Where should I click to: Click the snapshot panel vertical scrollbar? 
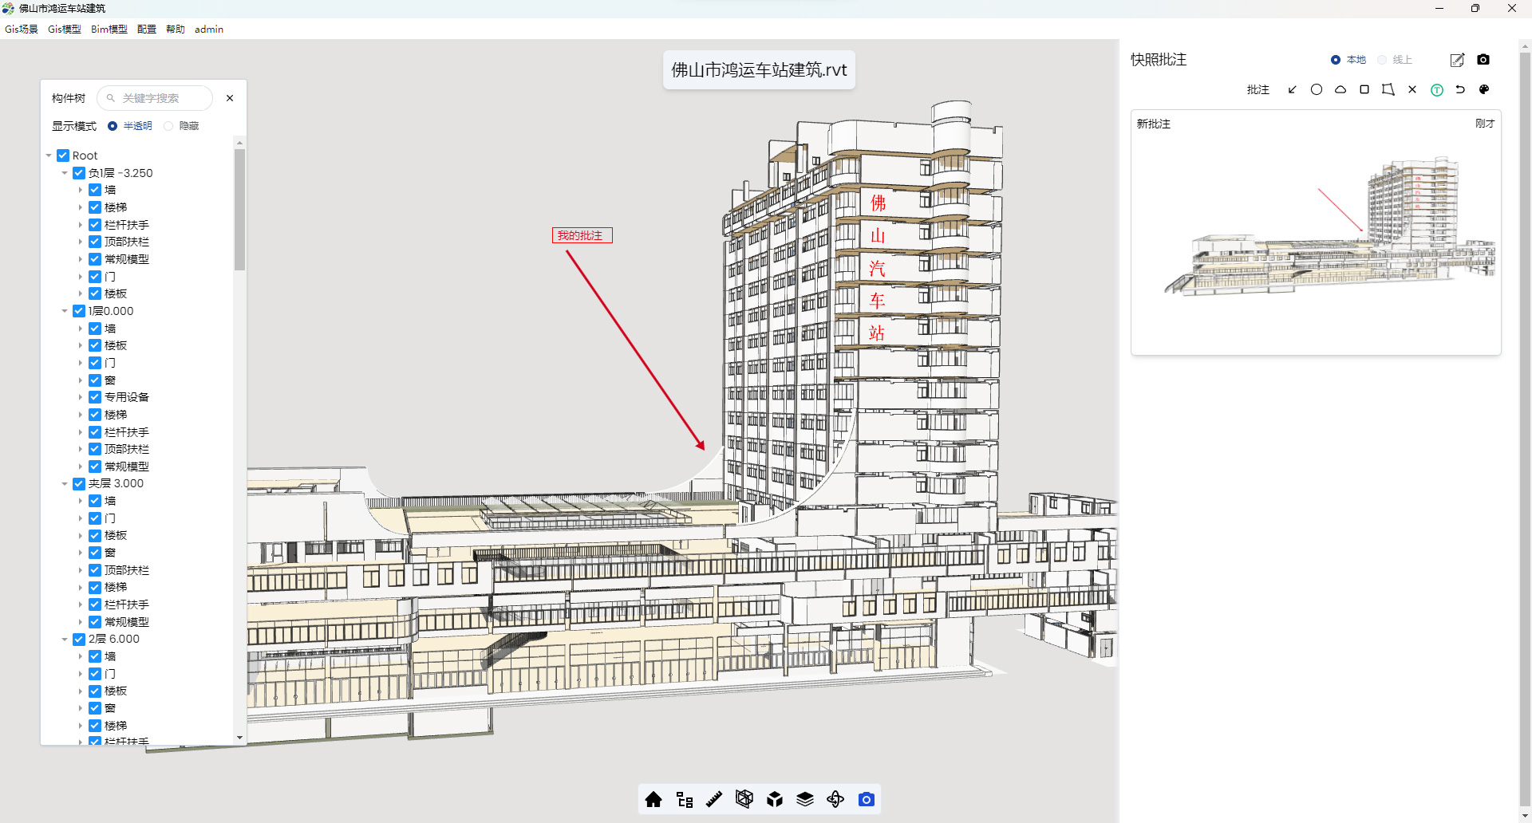click(1526, 431)
